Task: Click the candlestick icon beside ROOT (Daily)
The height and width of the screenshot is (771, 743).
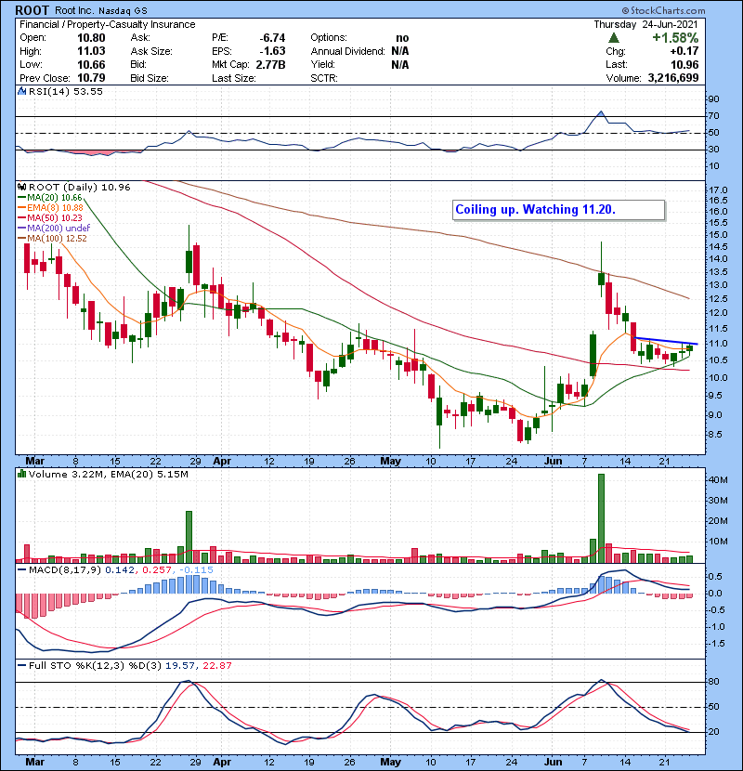Action: [x=21, y=187]
